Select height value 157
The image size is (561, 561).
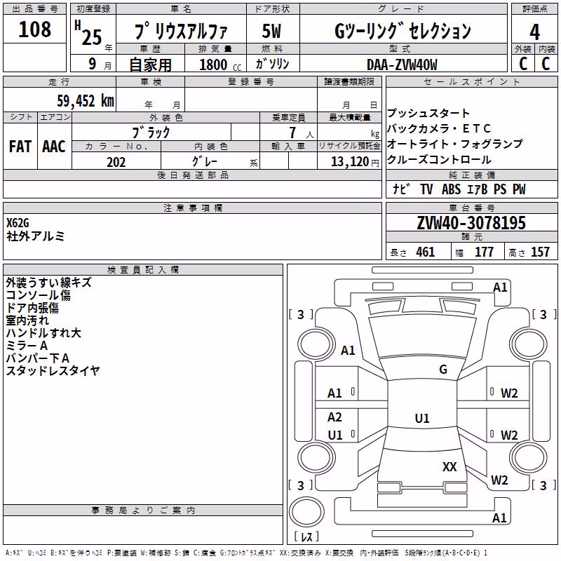540,252
